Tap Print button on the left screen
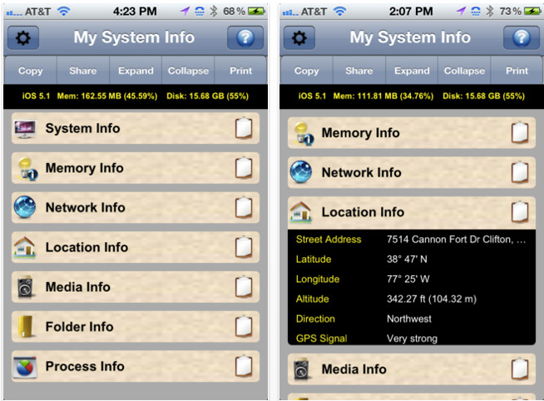Image resolution: width=544 pixels, height=401 pixels. pyautogui.click(x=241, y=71)
